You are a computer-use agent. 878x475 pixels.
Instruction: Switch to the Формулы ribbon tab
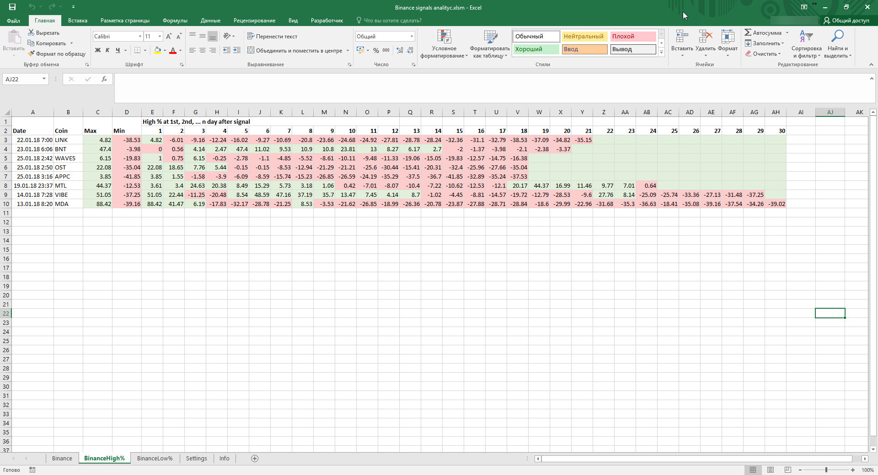(x=175, y=21)
